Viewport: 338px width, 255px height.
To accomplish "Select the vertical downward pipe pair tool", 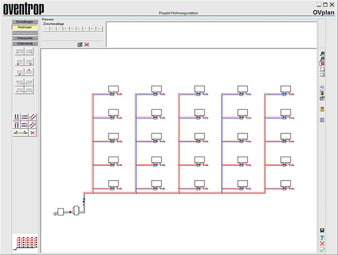I will point(16,117).
